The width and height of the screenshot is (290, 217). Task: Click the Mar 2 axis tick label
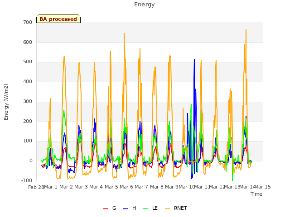[x=66, y=187]
